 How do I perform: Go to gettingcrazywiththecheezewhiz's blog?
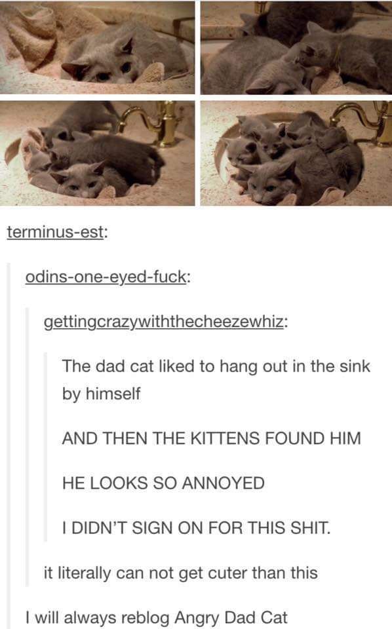164,322
